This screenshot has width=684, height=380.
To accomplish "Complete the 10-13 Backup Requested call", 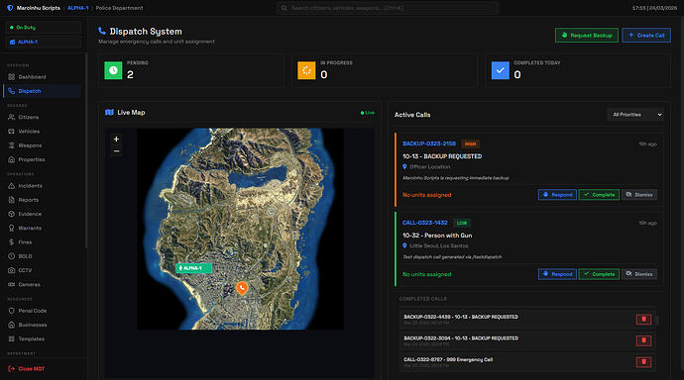I will coord(599,195).
